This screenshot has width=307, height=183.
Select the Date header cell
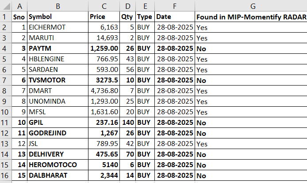[175, 17]
